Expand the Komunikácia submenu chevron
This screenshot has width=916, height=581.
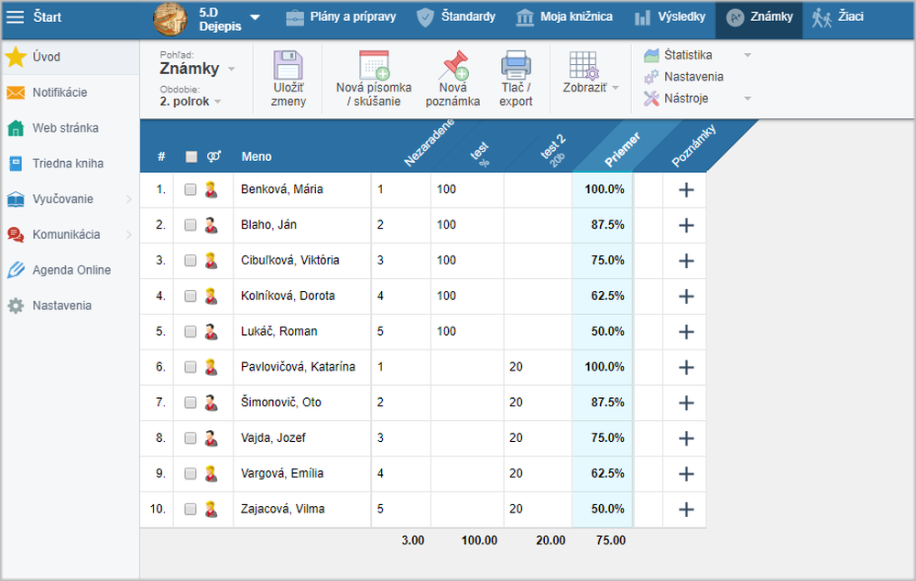pyautogui.click(x=129, y=234)
